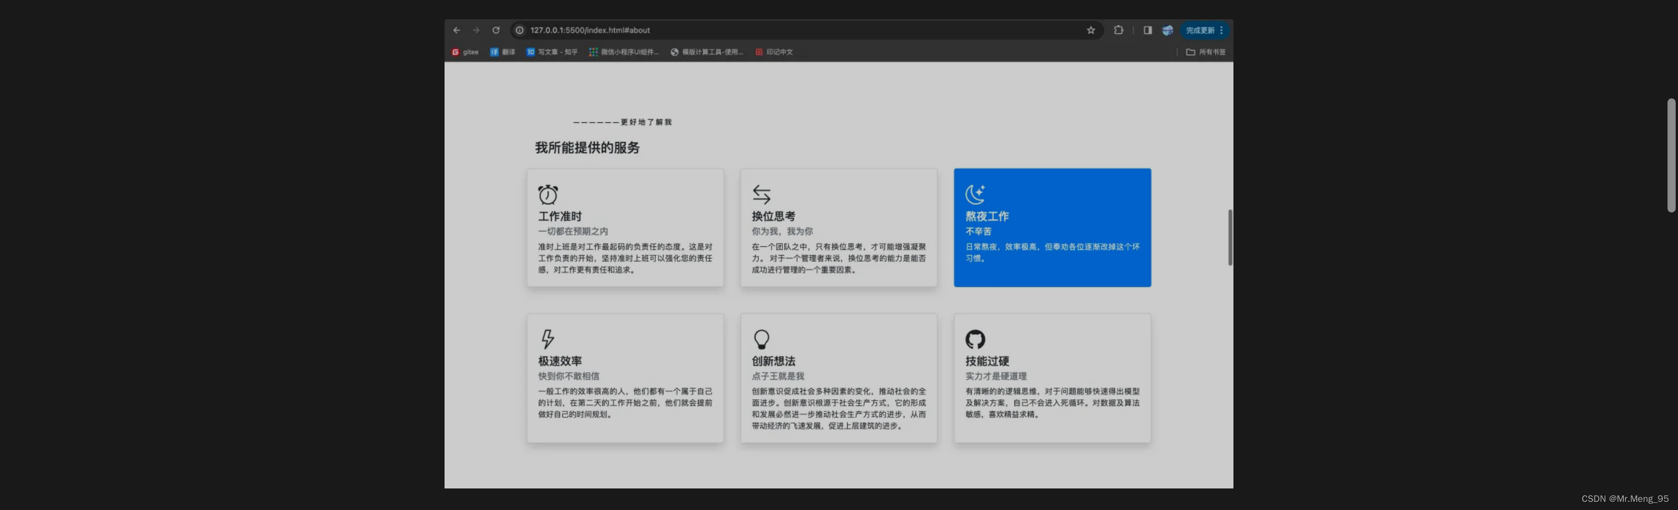This screenshot has width=1678, height=510.
Task: Click the 工作准时 card title
Action: tap(559, 217)
